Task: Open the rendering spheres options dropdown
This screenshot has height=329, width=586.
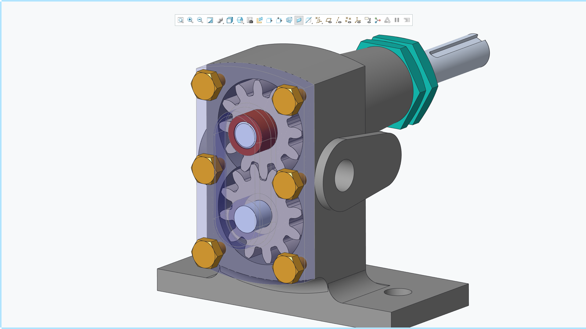Action: pos(220,20)
